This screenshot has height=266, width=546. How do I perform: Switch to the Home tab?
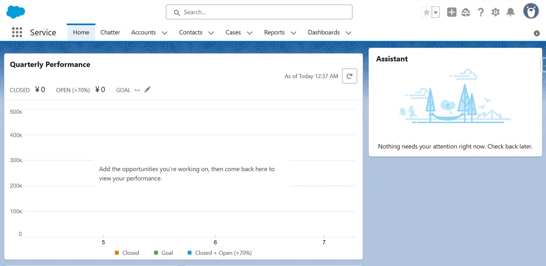pos(81,32)
